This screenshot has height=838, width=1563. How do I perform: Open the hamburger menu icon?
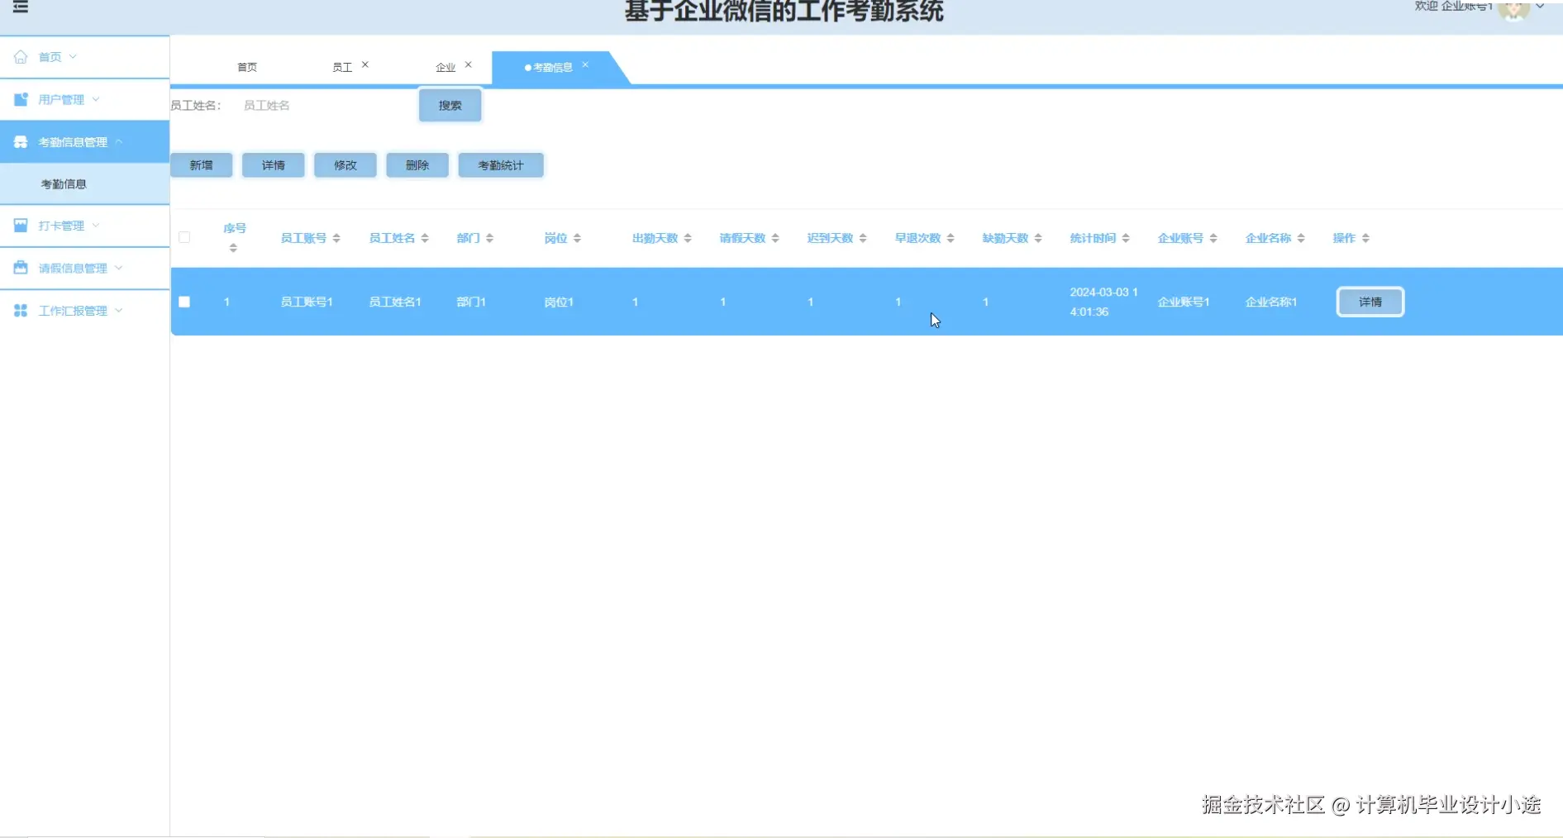(21, 7)
